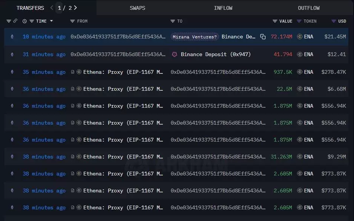
Task: Go to previous transfers page arrow
Action: [x=52, y=8]
